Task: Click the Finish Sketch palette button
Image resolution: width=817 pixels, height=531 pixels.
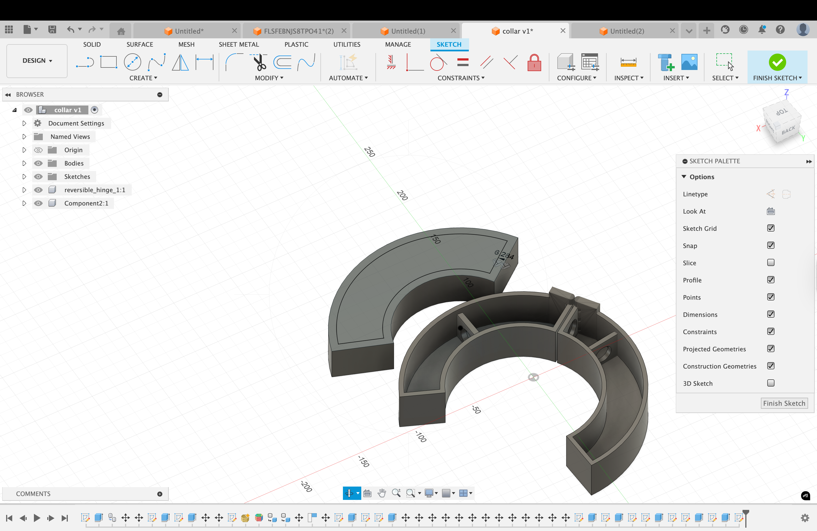Action: (784, 404)
